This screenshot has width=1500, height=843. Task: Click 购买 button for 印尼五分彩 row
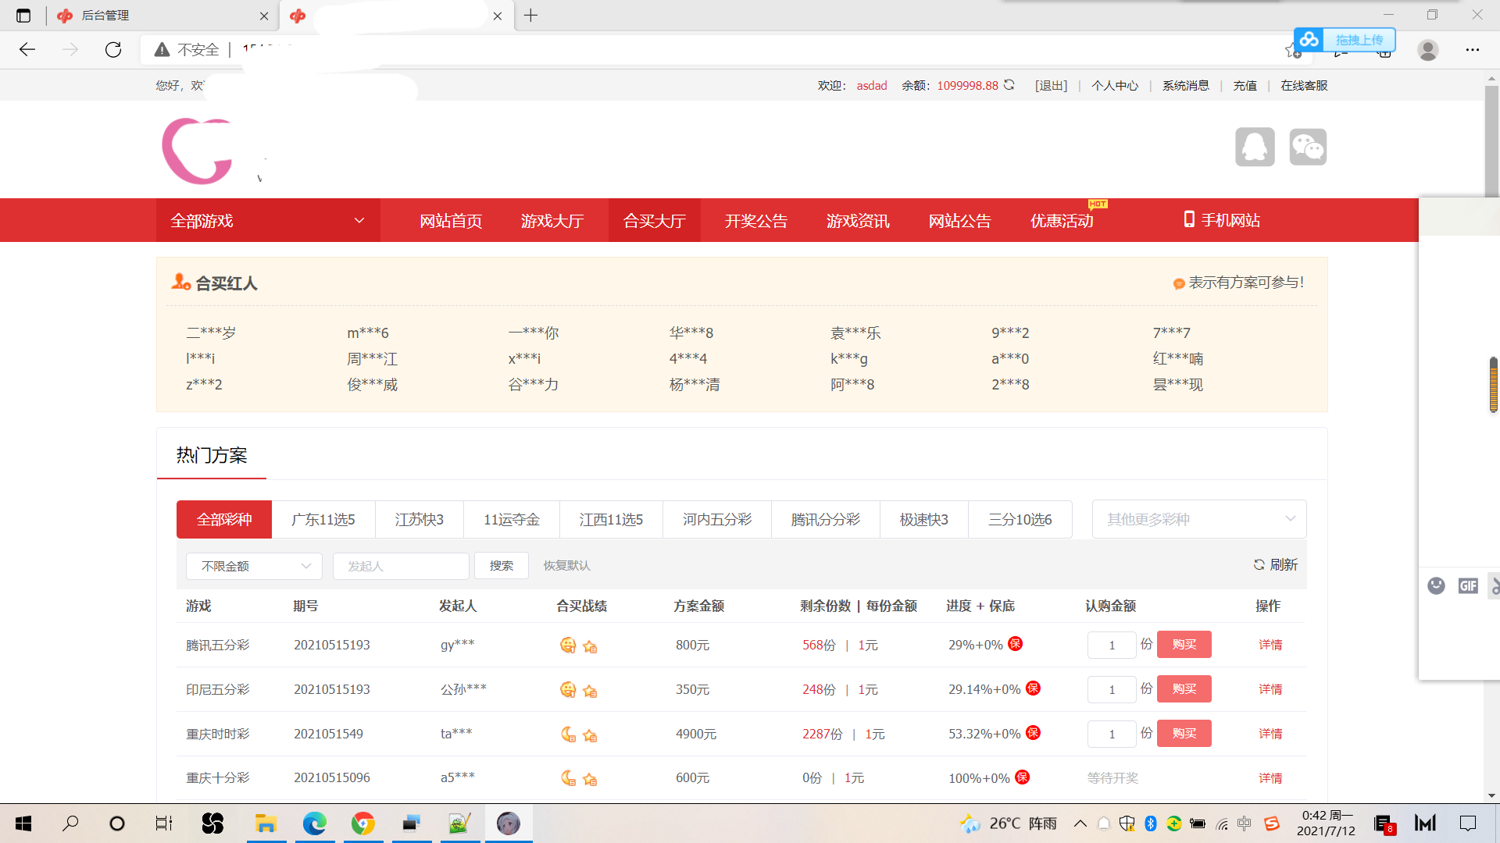(x=1184, y=689)
